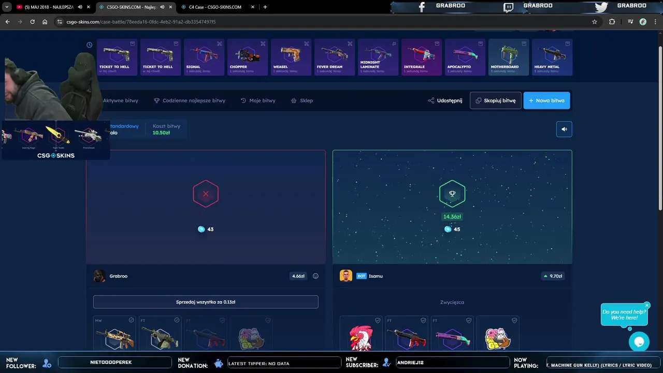Create a new battle with Nowa bitwa

tap(546, 101)
